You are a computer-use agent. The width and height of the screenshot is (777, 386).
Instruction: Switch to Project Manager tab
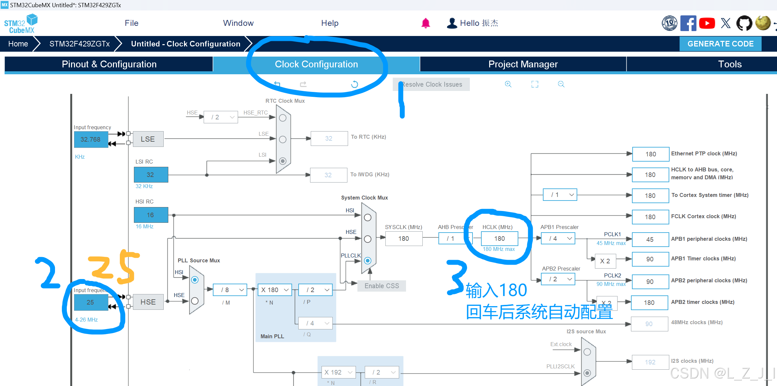coord(523,64)
